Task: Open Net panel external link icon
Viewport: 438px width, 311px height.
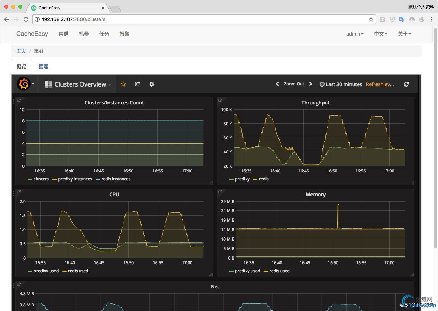Action: [19, 284]
